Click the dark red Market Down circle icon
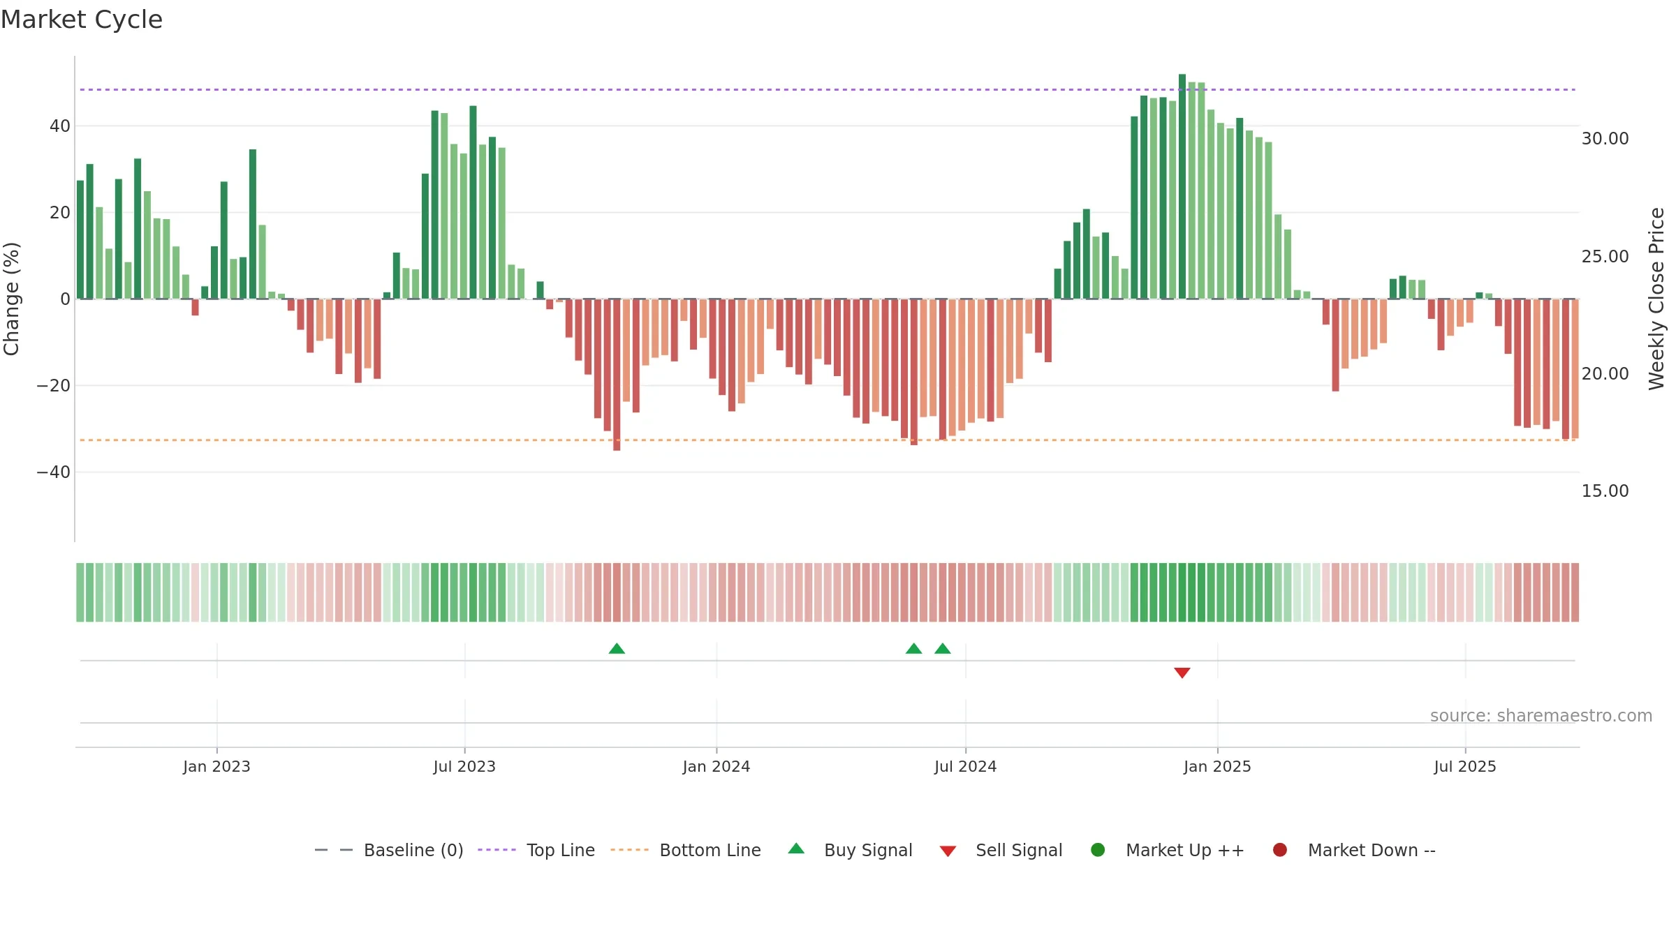The height and width of the screenshot is (942, 1676). tap(1280, 850)
